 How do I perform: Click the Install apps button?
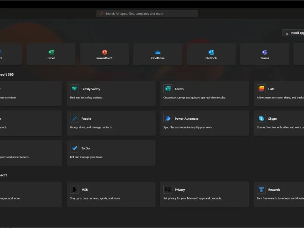pos(293,33)
